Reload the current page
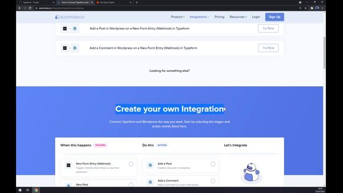The height and width of the screenshot is (193, 343). tap(30, 8)
